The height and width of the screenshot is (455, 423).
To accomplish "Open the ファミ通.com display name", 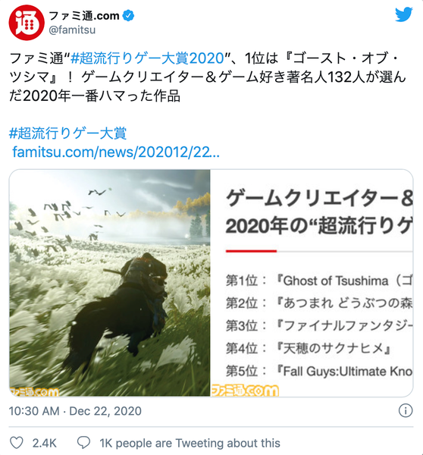I will point(84,16).
